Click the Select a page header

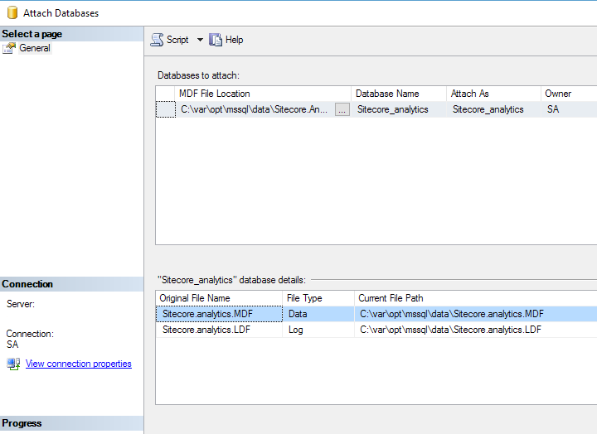pyautogui.click(x=71, y=34)
